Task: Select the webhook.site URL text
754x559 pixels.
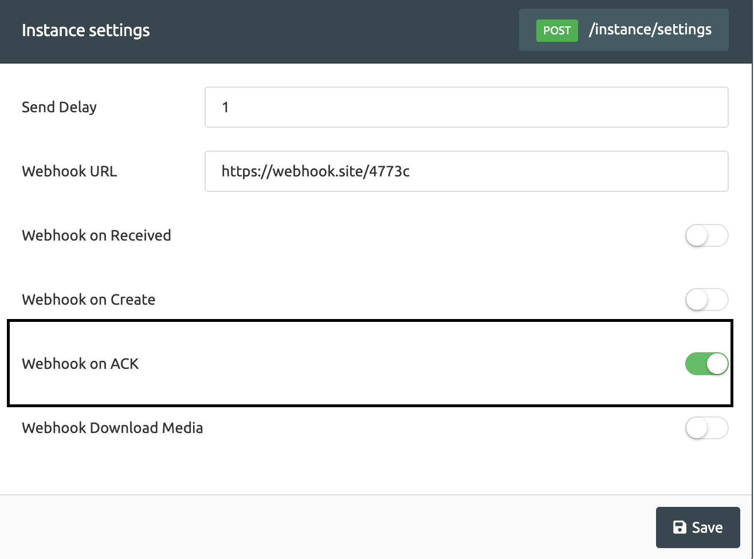Action: [316, 171]
